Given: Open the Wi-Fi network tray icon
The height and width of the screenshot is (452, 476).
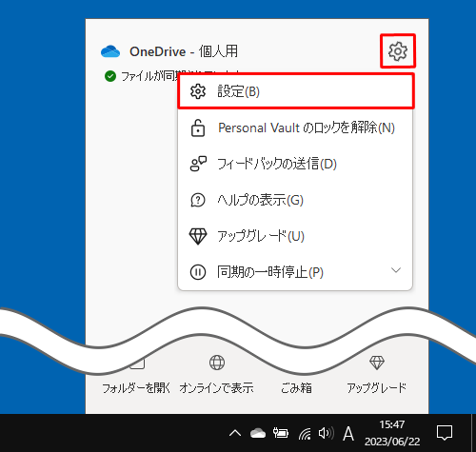Looking at the screenshot, I should pyautogui.click(x=305, y=434).
